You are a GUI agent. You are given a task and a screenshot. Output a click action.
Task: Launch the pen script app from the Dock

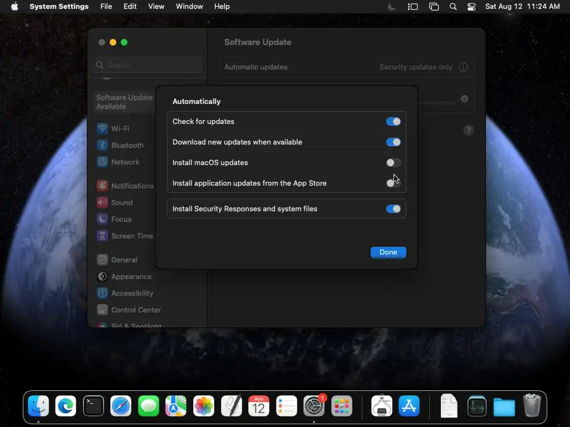231,405
